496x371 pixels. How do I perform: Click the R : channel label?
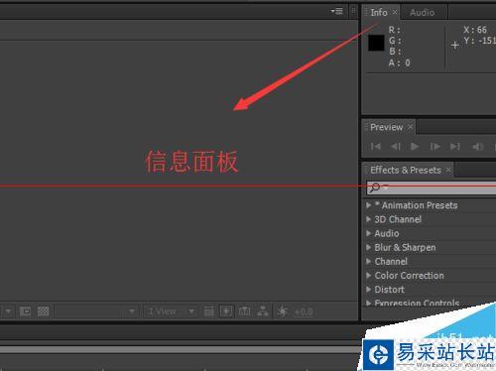click(x=395, y=30)
